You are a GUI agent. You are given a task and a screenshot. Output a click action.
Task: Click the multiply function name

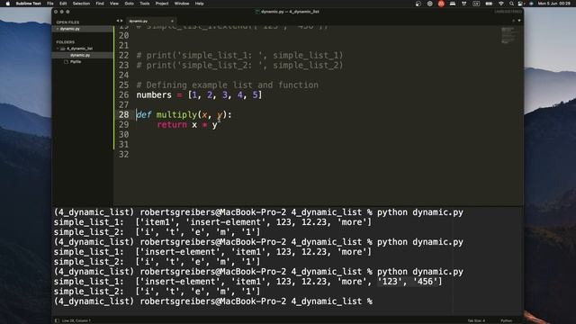click(x=176, y=114)
